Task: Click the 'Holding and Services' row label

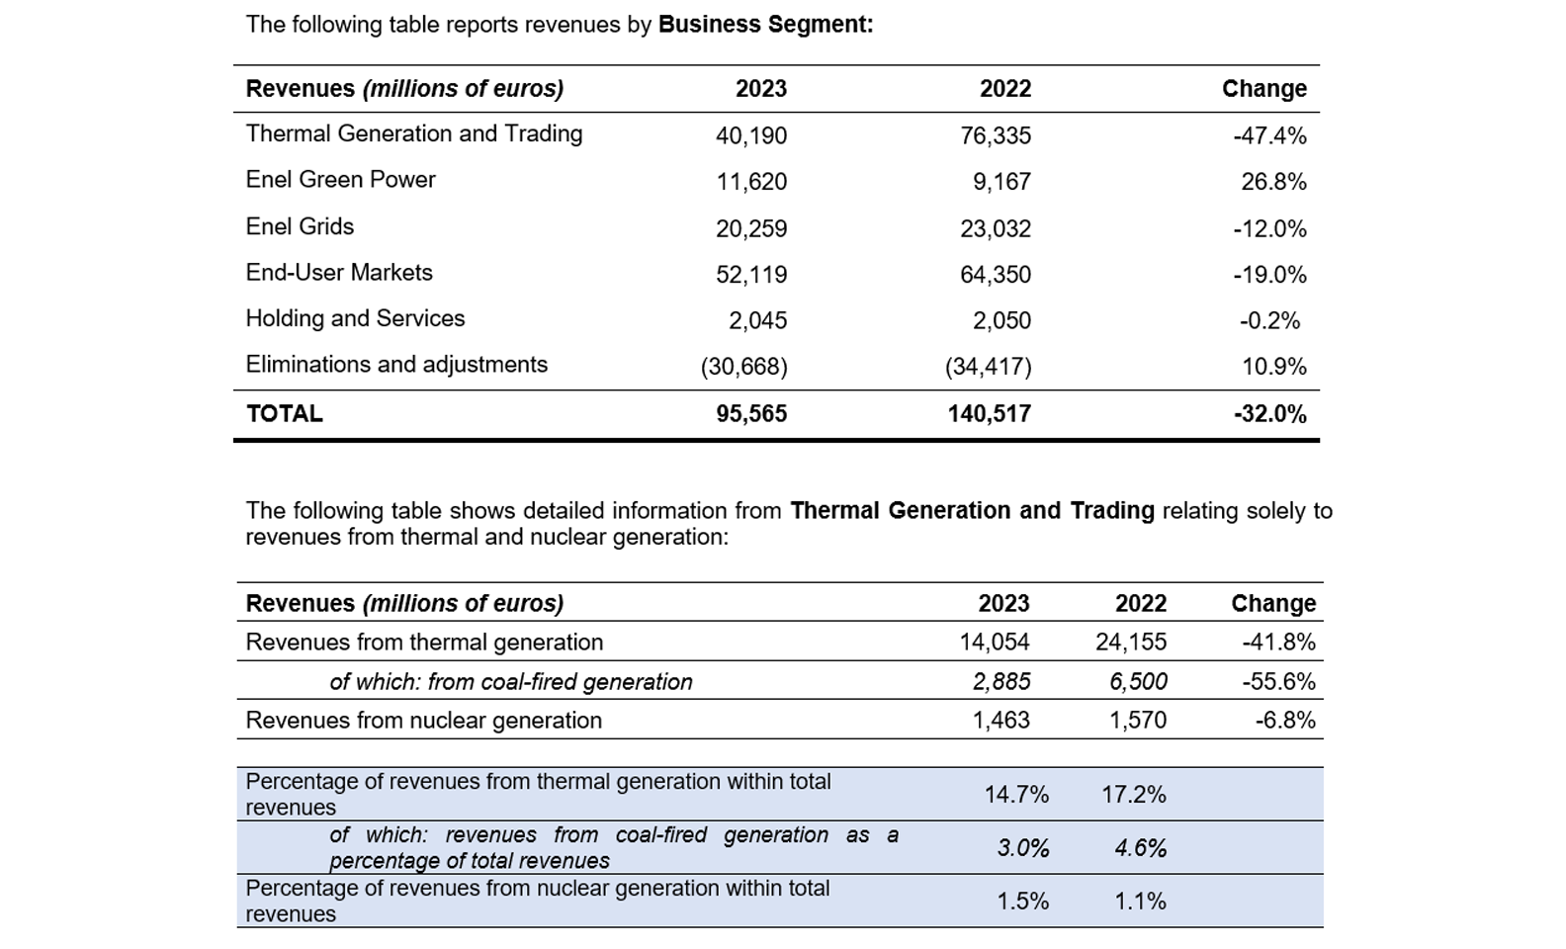Action: click(x=355, y=318)
